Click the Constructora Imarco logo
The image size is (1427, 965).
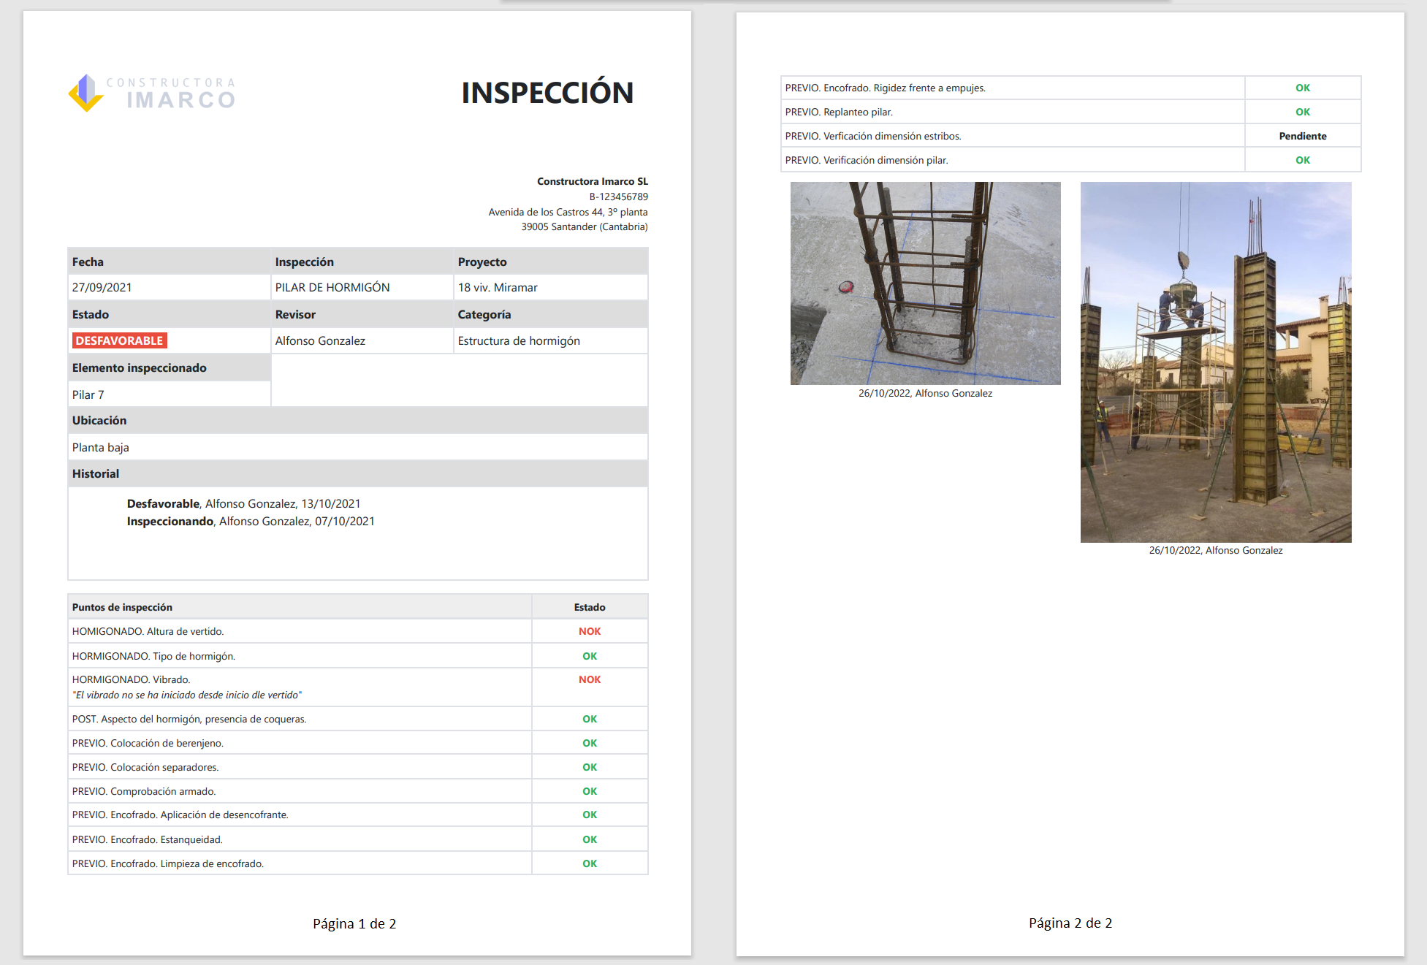[152, 93]
